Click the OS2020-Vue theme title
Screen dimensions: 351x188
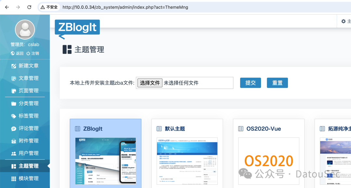(264, 129)
